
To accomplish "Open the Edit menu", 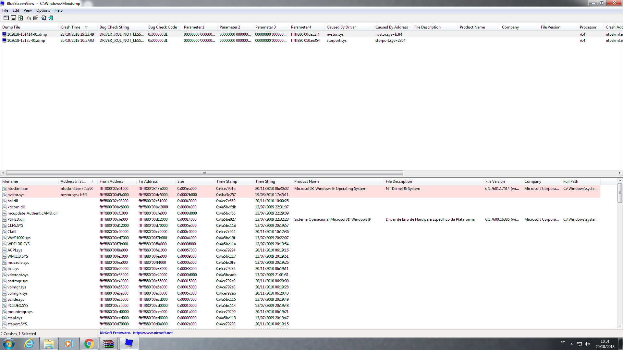I will [16, 10].
